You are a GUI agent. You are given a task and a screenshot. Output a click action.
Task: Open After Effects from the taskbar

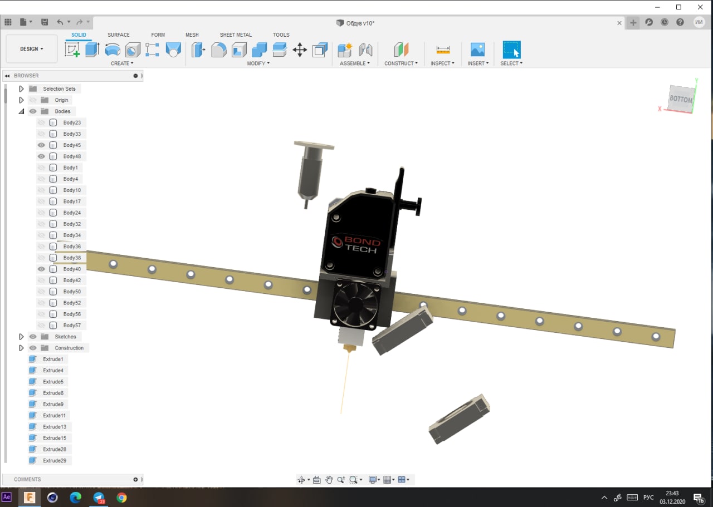pyautogui.click(x=7, y=497)
